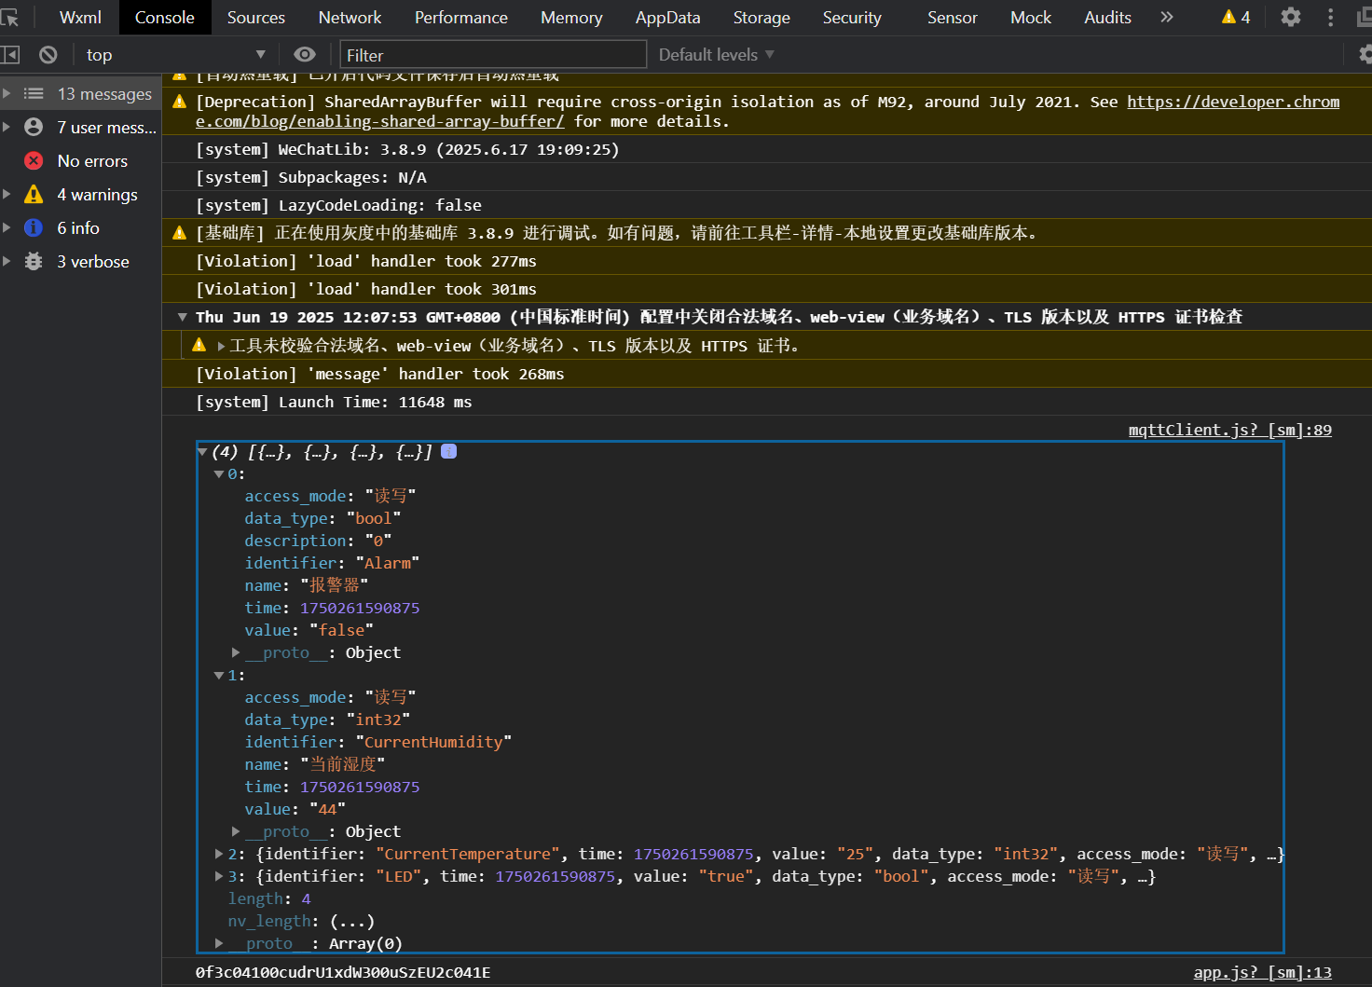Open DevTools settings gear
Image resolution: width=1372 pixels, height=987 pixels.
(1290, 17)
